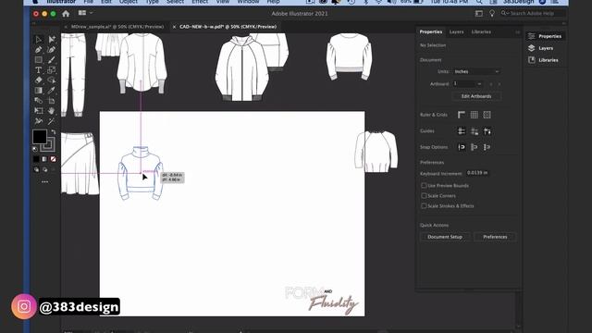Image resolution: width=592 pixels, height=333 pixels.
Task: Click the Draw Normal mode icon
Action: tap(37, 170)
